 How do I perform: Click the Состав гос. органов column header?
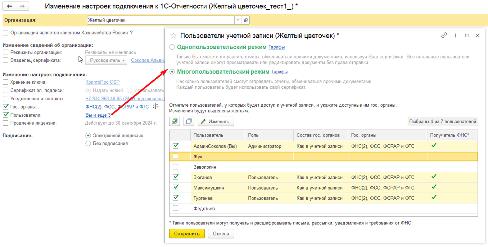coord(321,135)
